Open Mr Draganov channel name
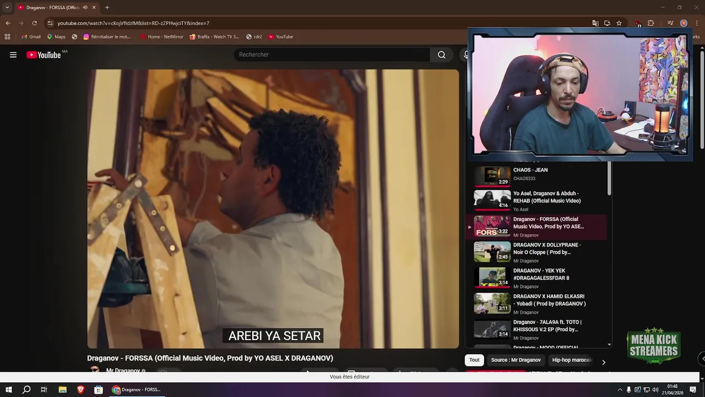 coord(123,371)
